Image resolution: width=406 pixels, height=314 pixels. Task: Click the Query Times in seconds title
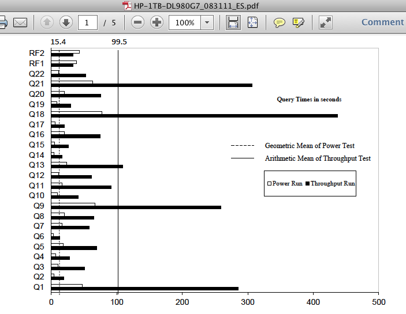pyautogui.click(x=309, y=99)
